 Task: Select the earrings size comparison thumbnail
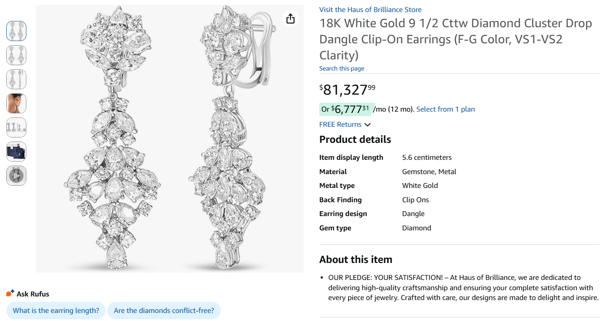16,127
